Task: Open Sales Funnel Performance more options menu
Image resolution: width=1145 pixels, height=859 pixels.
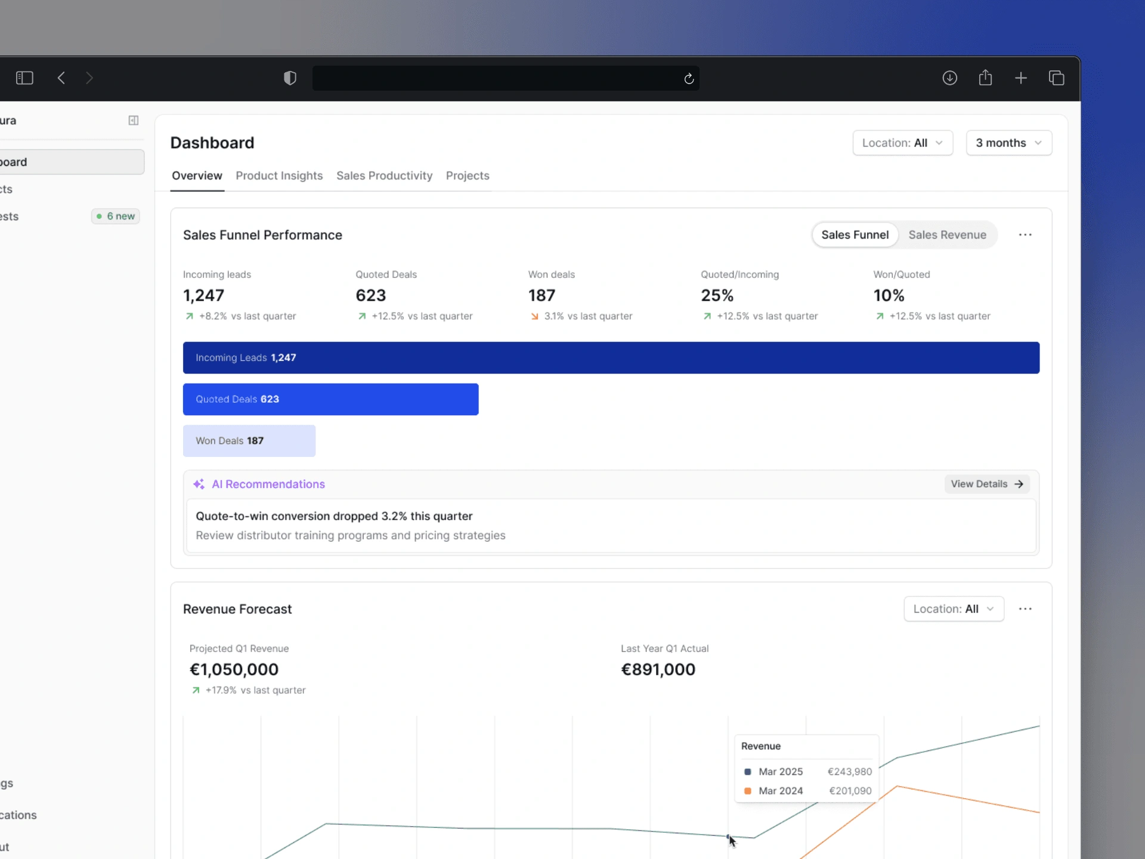Action: click(x=1025, y=235)
